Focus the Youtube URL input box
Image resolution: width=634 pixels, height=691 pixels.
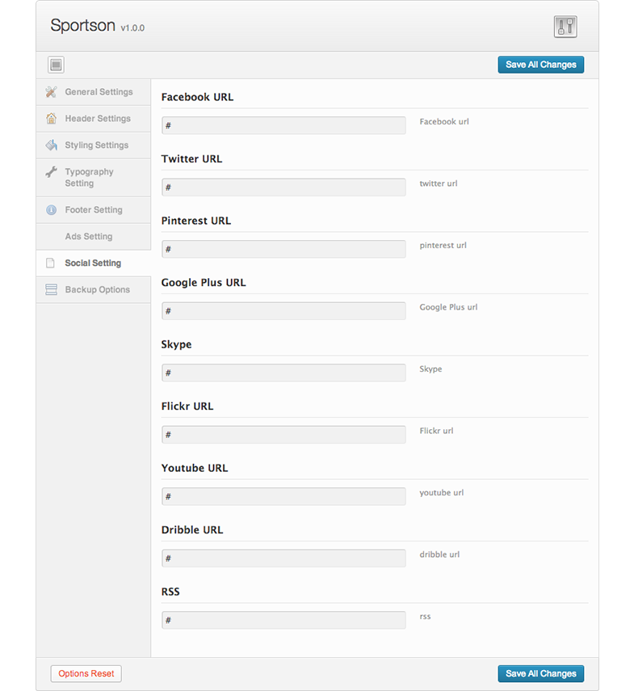pyautogui.click(x=283, y=496)
